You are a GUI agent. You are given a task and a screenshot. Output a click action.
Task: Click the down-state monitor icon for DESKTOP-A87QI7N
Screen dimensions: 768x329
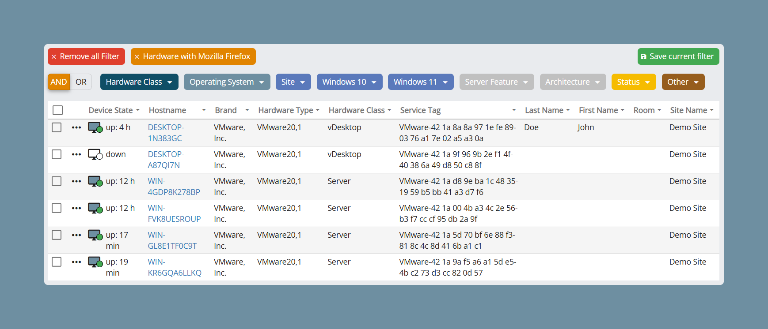point(95,154)
